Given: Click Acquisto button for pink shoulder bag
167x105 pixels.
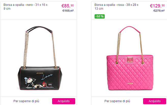Looking at the screenshot, I should [x=155, y=101].
